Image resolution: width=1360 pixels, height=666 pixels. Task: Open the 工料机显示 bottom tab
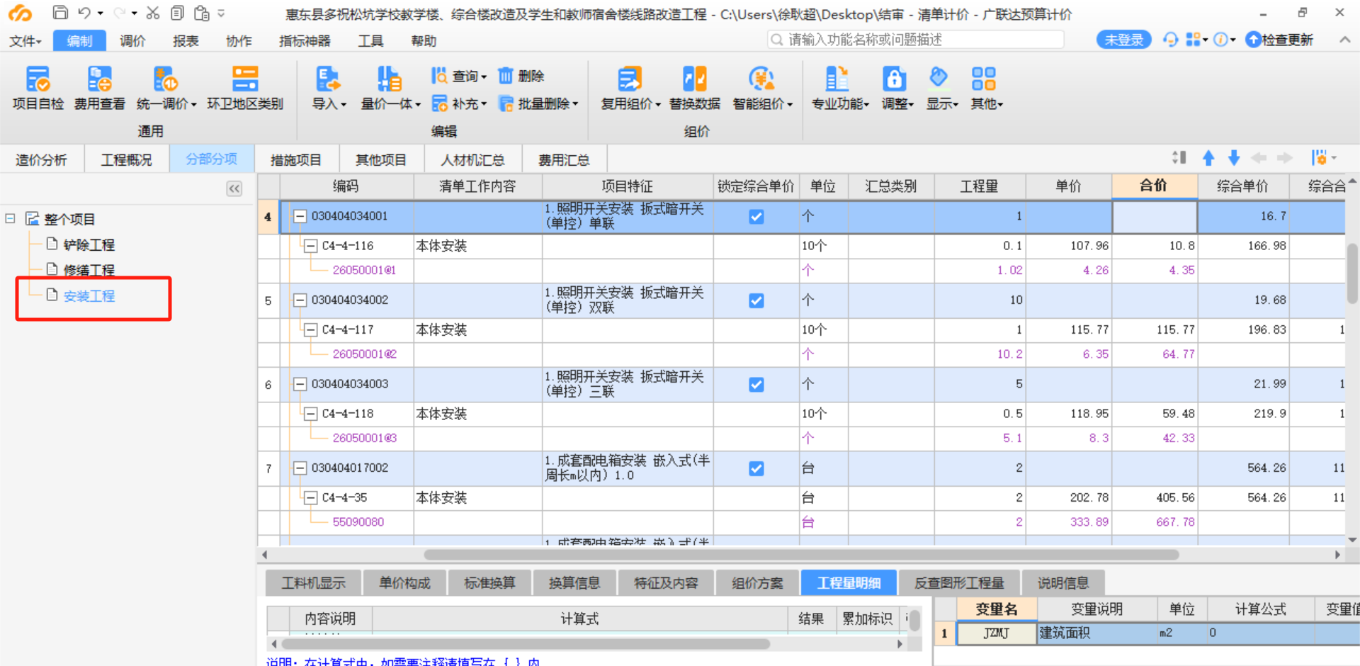pos(313,583)
